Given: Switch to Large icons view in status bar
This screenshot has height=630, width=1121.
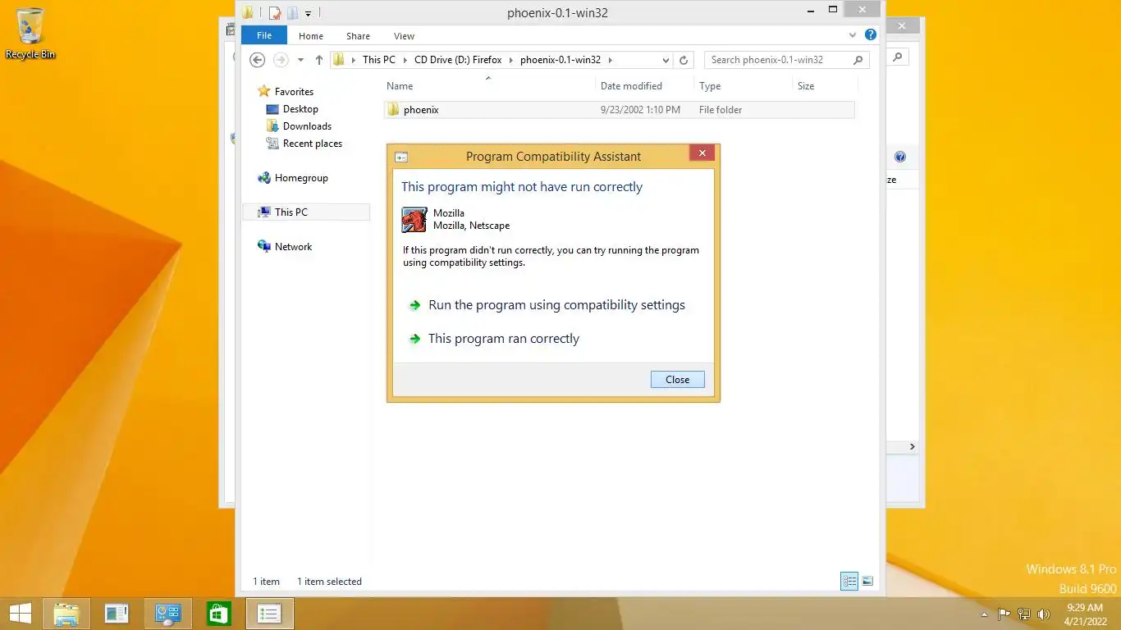Looking at the screenshot, I should coord(867,582).
